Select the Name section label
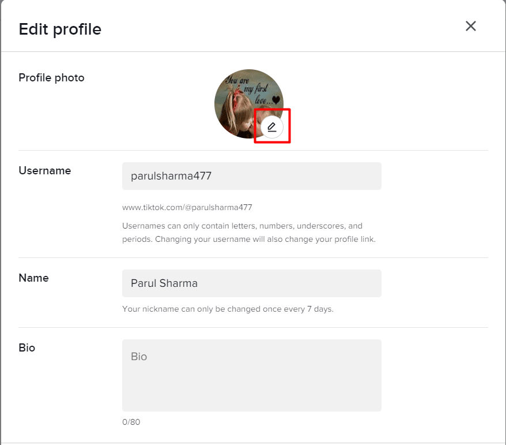 pyautogui.click(x=33, y=278)
